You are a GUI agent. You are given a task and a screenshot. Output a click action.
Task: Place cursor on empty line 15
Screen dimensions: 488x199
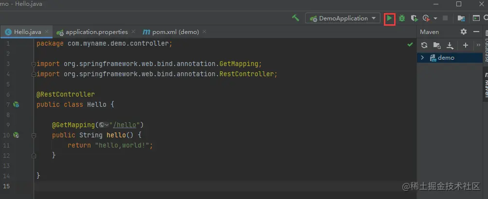(x=224, y=186)
